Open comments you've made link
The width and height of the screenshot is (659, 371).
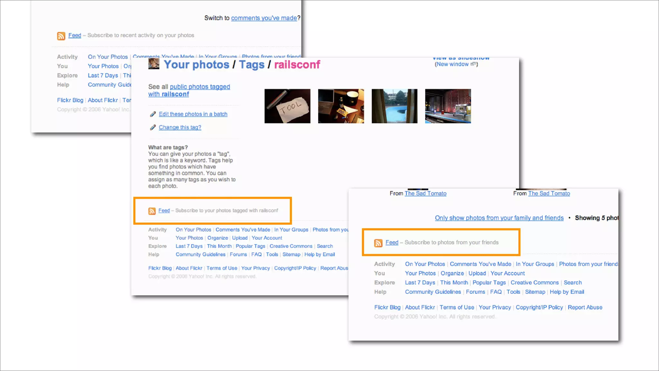pos(264,18)
